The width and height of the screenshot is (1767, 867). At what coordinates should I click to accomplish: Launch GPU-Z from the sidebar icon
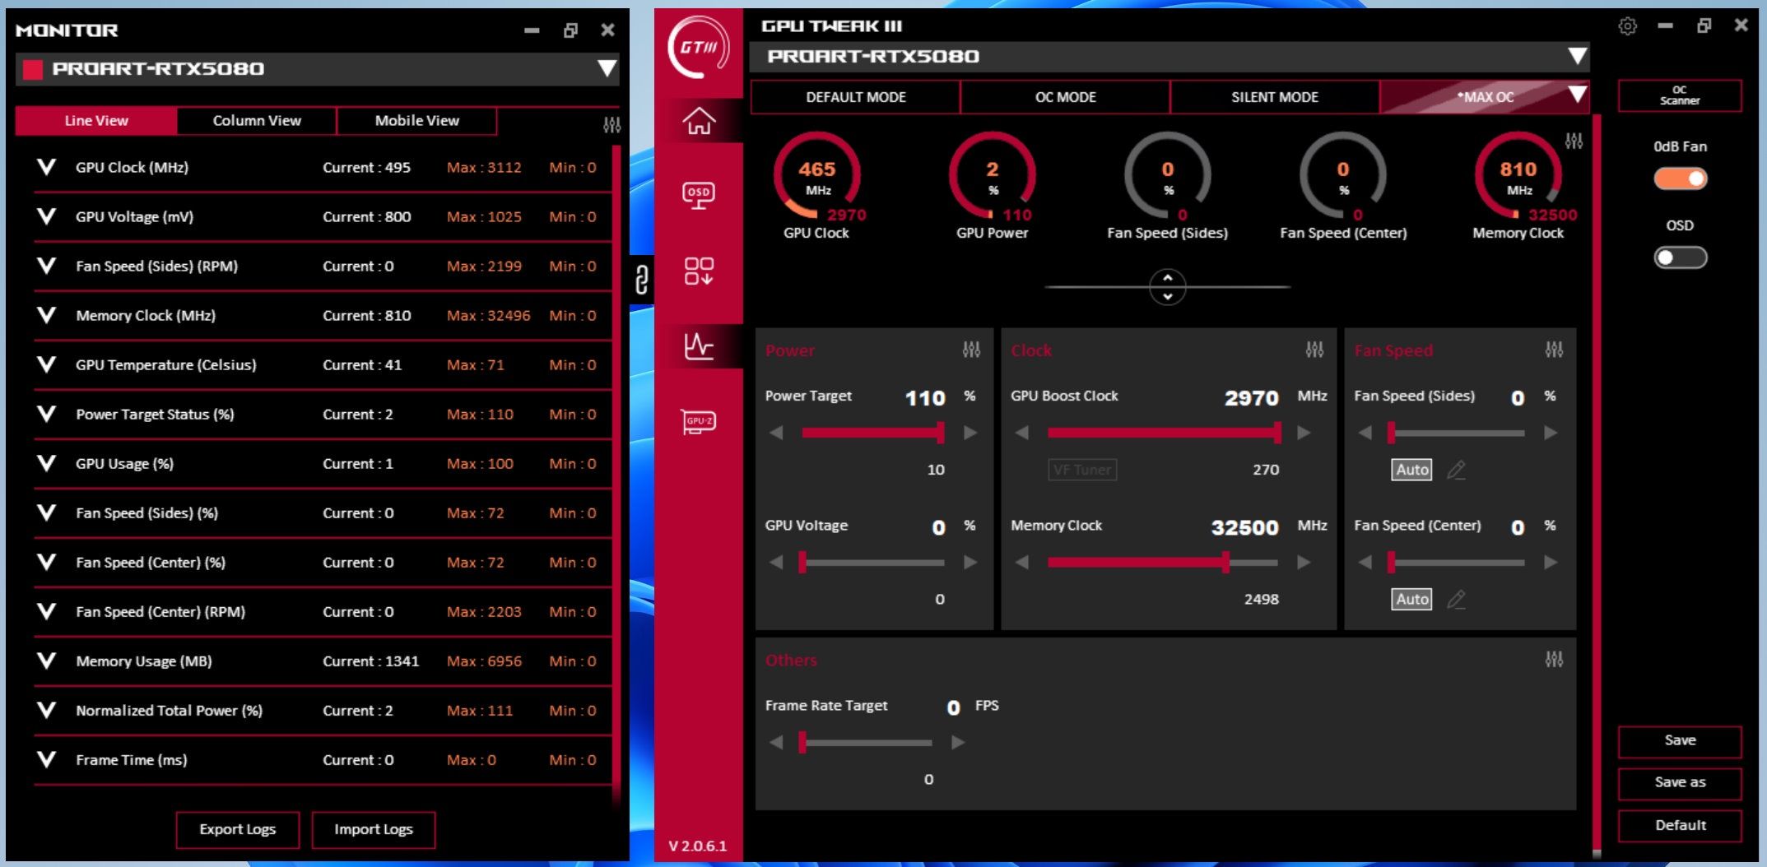pos(699,421)
